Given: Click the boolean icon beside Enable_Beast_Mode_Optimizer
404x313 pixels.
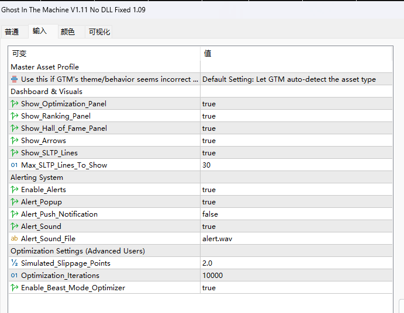Looking at the screenshot, I should [x=15, y=288].
